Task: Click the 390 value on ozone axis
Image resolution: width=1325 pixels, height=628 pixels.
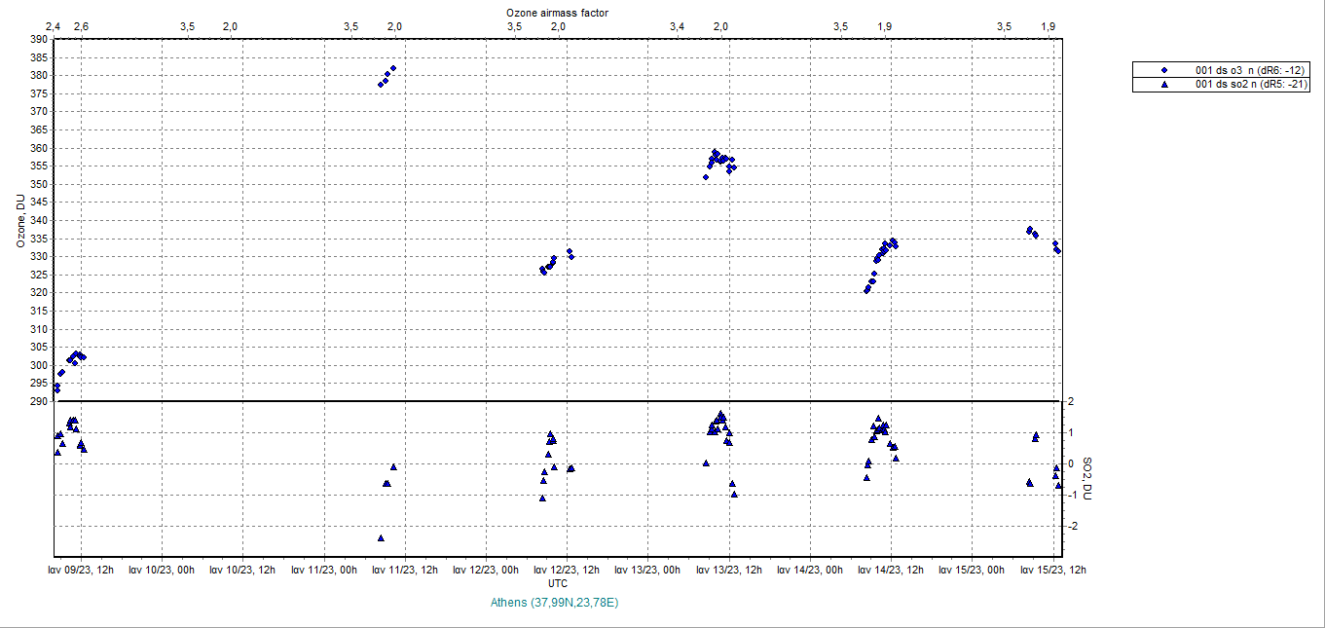Action: tap(37, 40)
